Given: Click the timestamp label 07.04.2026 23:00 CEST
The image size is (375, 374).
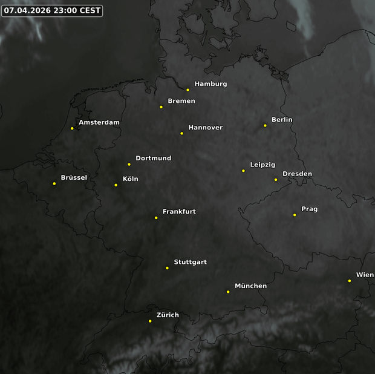Looking at the screenshot, I should (52, 11).
